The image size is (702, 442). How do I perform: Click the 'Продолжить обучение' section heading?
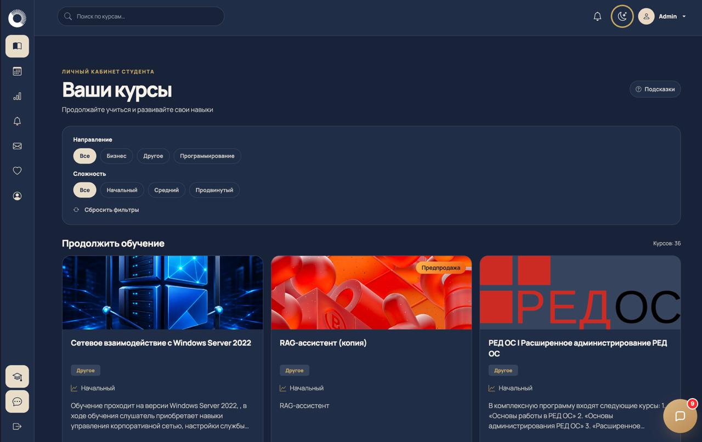point(113,243)
